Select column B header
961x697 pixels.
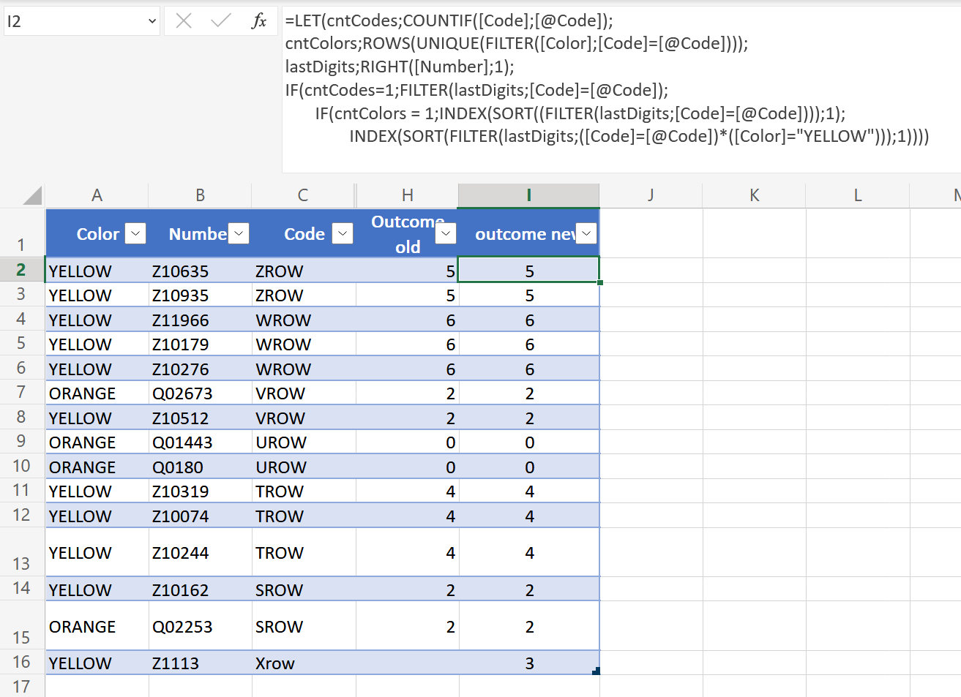pyautogui.click(x=200, y=195)
